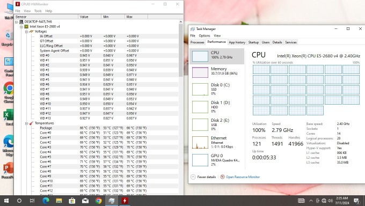This screenshot has width=365, height=206.
Task: Switch to Processes tab in Task Manager
Action: (197, 42)
